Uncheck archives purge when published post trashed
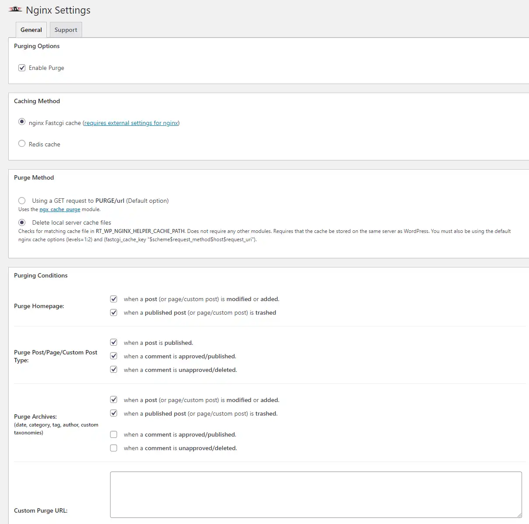This screenshot has width=529, height=524. tap(114, 413)
